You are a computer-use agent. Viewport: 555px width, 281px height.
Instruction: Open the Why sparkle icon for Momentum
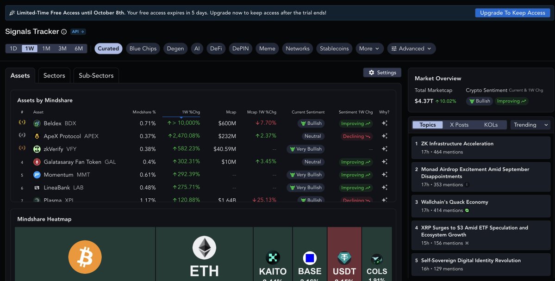click(x=384, y=175)
